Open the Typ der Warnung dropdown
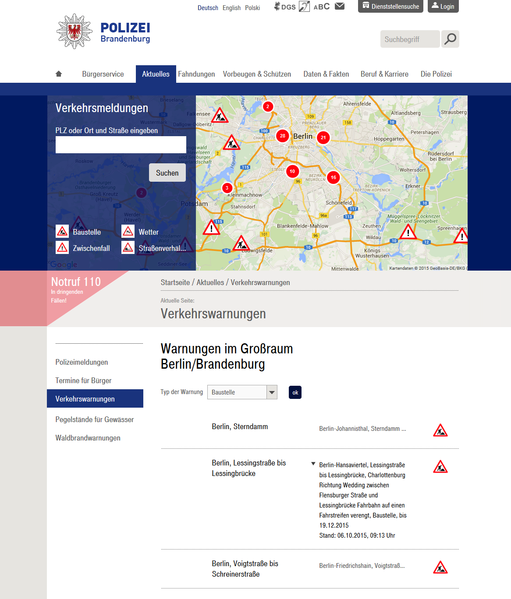511x599 pixels. click(x=242, y=392)
